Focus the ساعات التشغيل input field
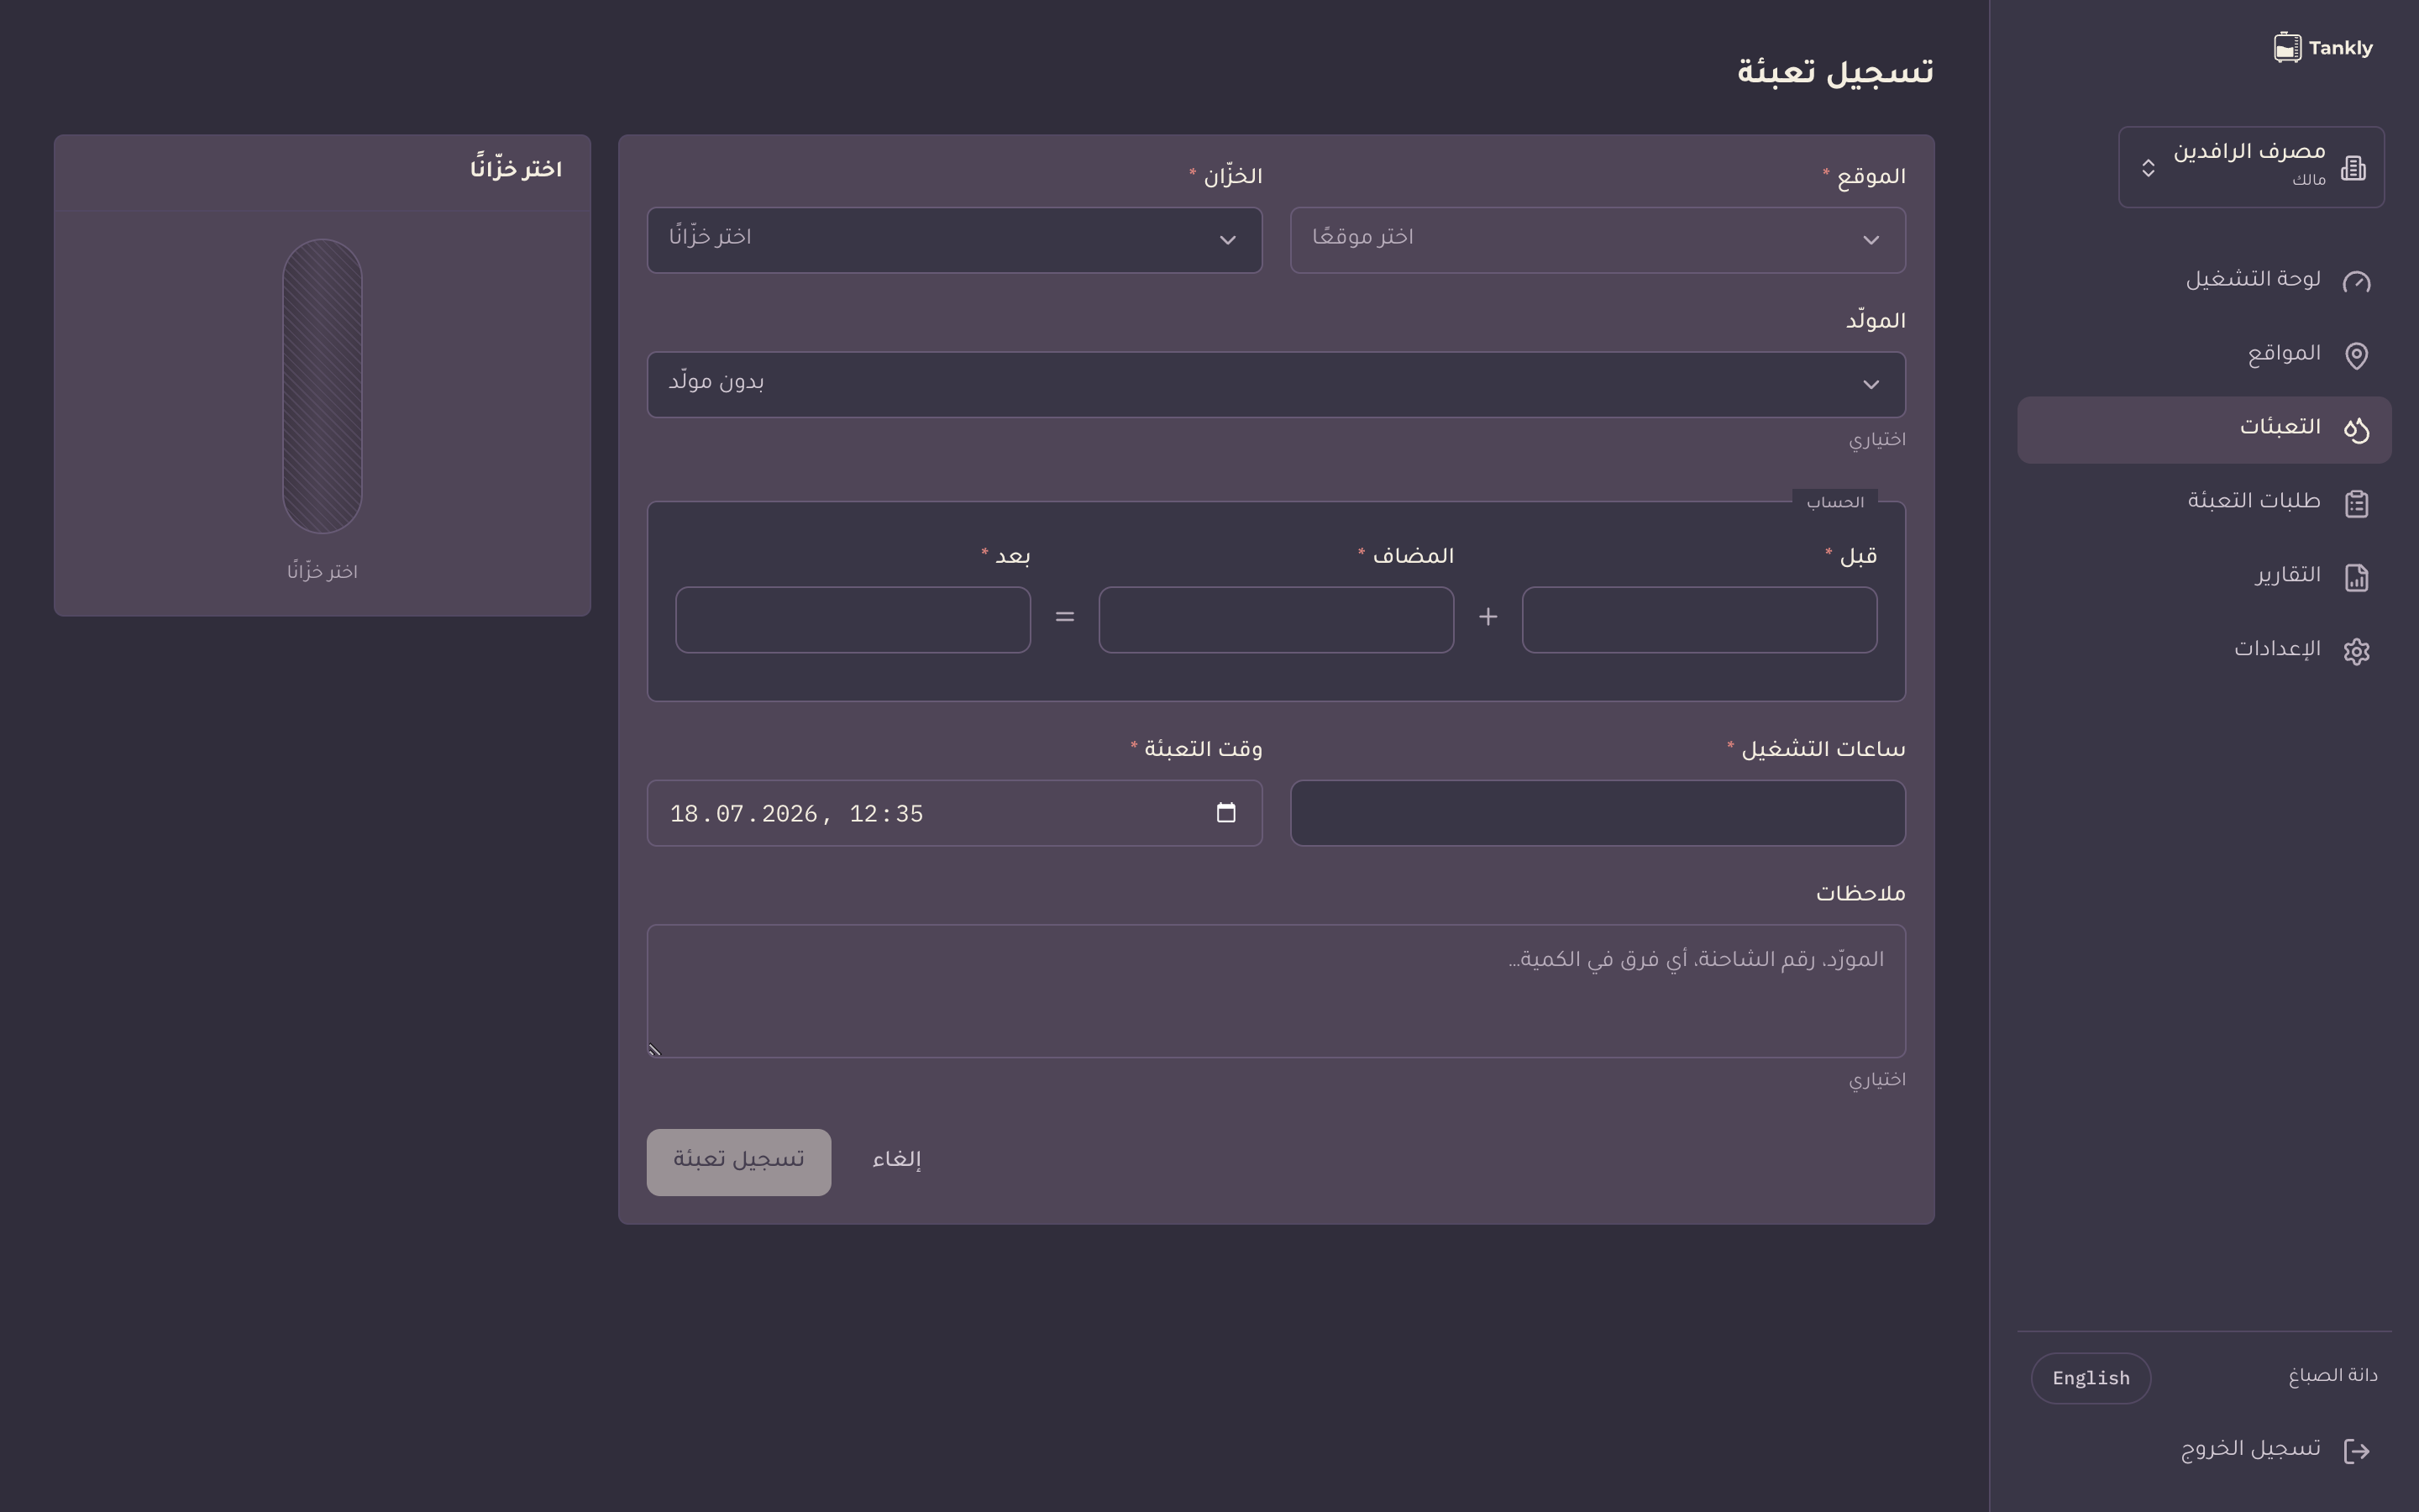 1598,813
